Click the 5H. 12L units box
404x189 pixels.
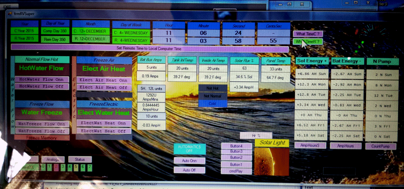(151, 88)
